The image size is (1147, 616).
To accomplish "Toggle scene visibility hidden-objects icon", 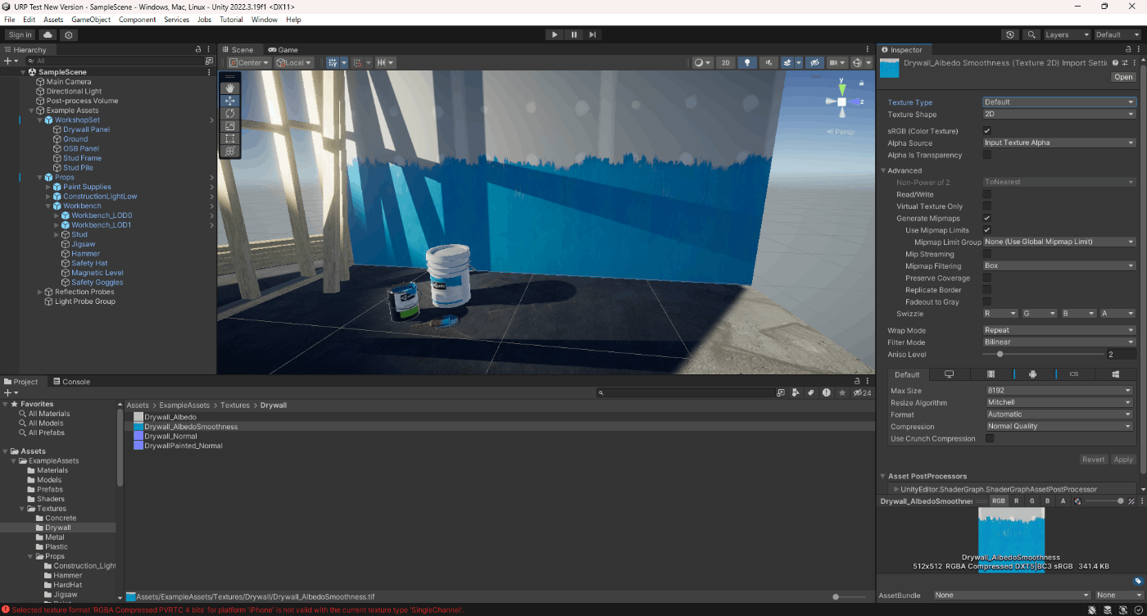I will tap(814, 62).
